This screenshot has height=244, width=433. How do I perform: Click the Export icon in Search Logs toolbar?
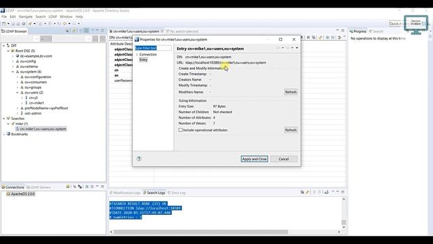(x=326, y=192)
